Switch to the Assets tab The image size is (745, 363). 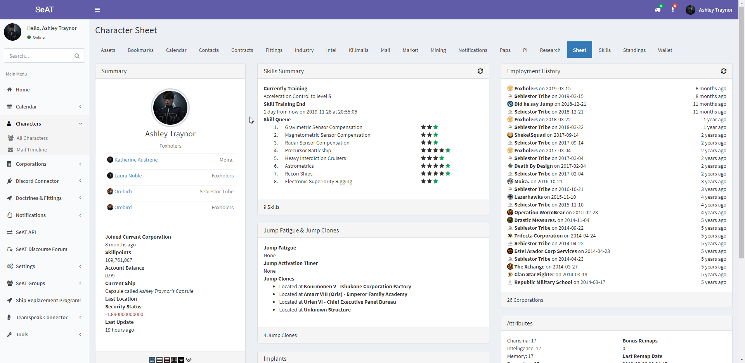pos(108,50)
